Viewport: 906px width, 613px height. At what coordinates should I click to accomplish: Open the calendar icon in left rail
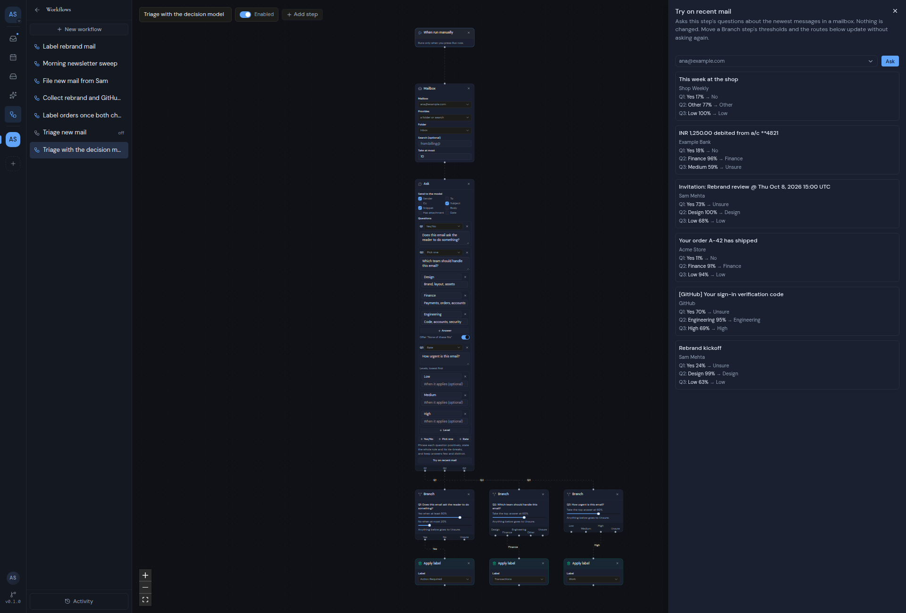[x=13, y=58]
